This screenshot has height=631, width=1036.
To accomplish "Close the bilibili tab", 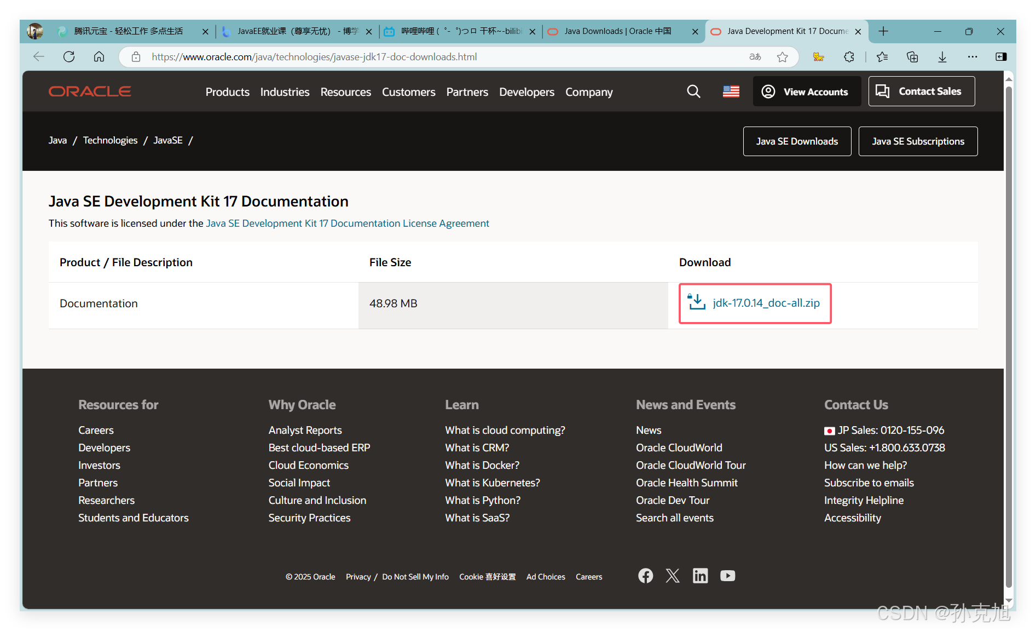I will point(533,32).
